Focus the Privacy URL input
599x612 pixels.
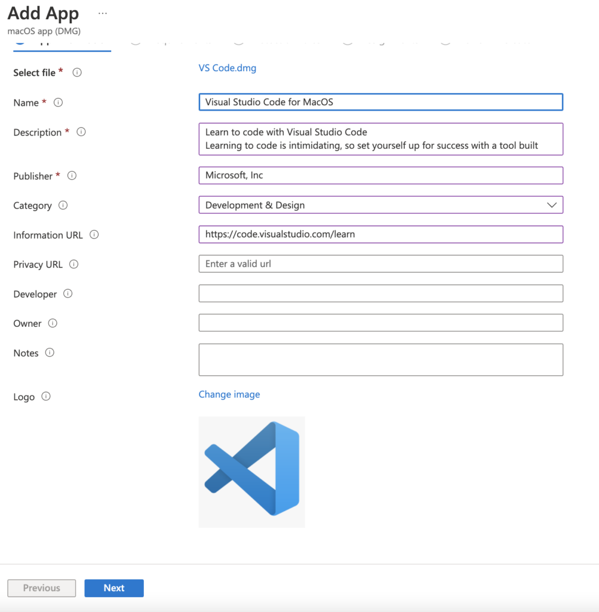pos(380,264)
